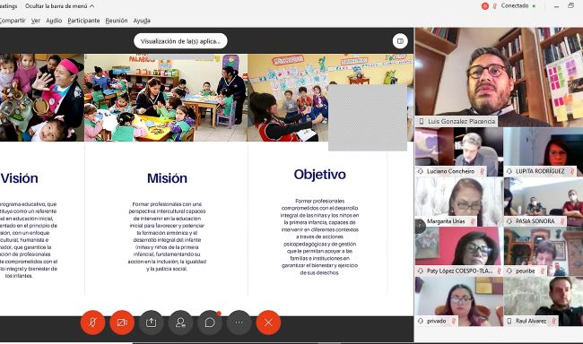Image resolution: width=583 pixels, height=344 pixels.
Task: Click the red recording indicator icon
Action: tap(485, 6)
